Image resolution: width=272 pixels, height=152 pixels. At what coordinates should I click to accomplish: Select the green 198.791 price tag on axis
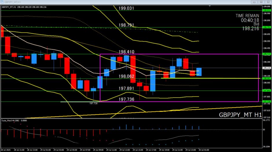point(266,27)
